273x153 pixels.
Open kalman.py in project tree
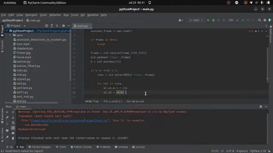23,61
